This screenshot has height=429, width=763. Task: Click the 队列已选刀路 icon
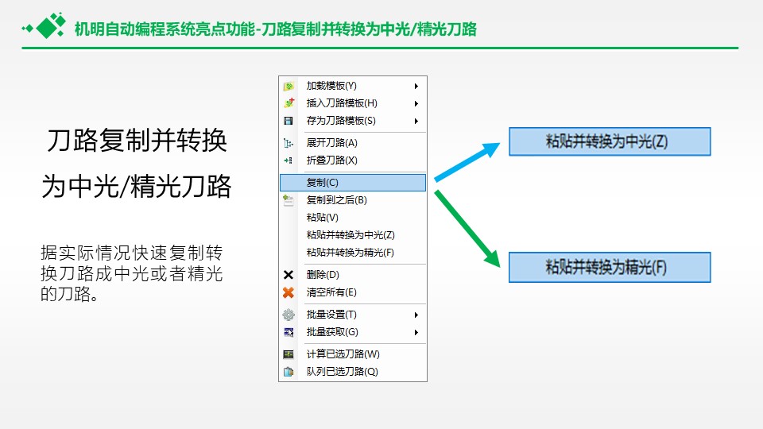click(288, 372)
